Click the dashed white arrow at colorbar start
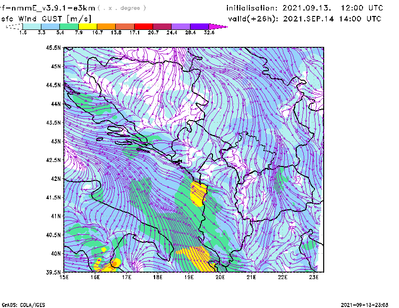The image size is (399, 308). 14,26
